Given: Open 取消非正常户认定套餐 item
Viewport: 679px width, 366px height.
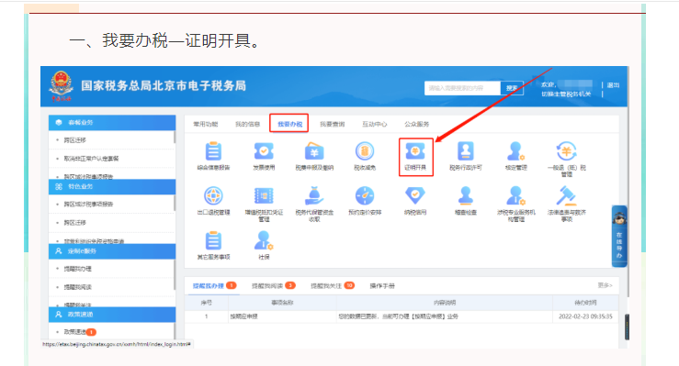Looking at the screenshot, I should point(91,159).
